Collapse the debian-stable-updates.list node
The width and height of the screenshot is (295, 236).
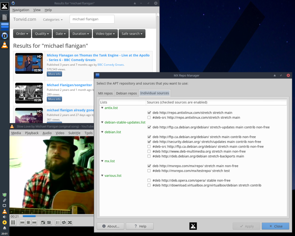coord(102,122)
